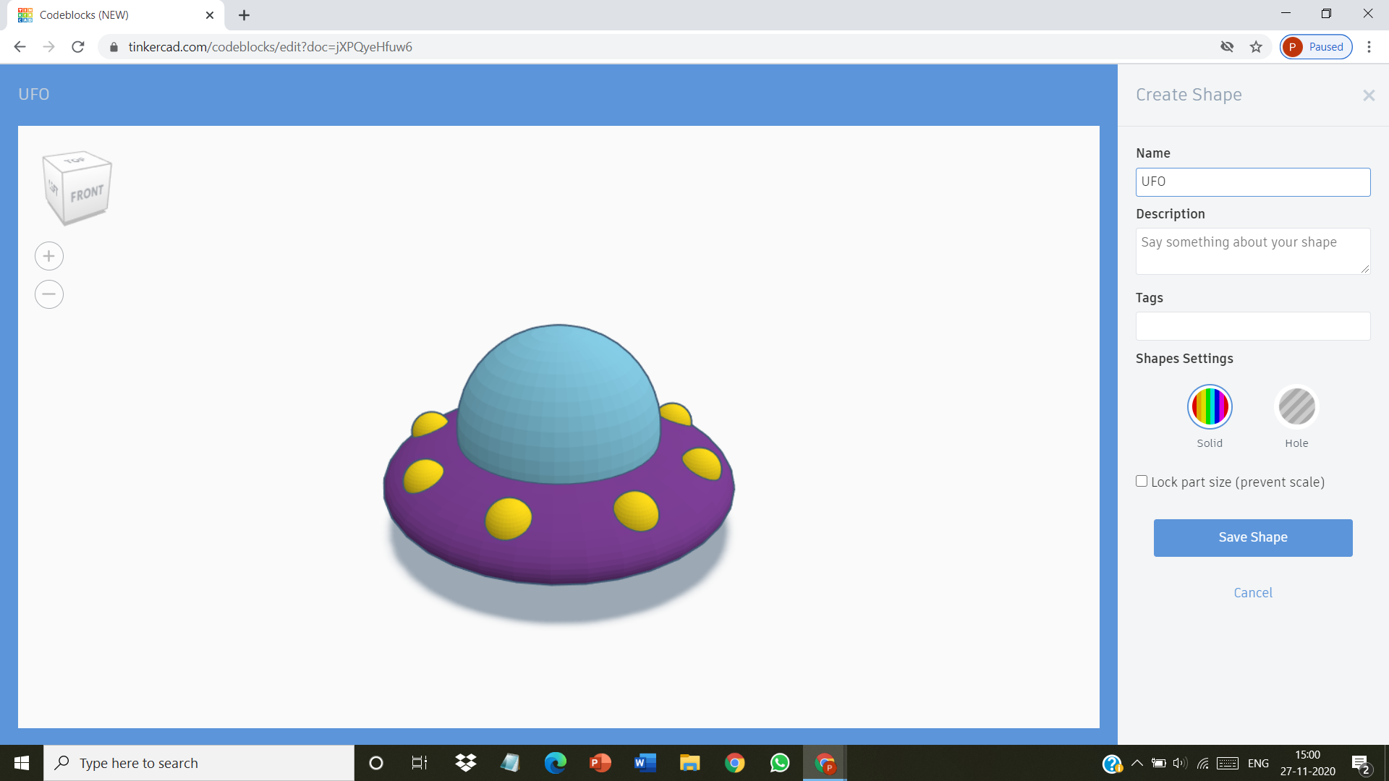The image size is (1389, 781).
Task: Click the Save Shape button
Action: 1252,537
